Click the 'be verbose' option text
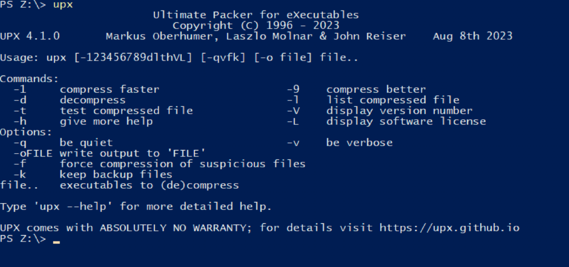The width and height of the screenshot is (569, 267). click(359, 143)
